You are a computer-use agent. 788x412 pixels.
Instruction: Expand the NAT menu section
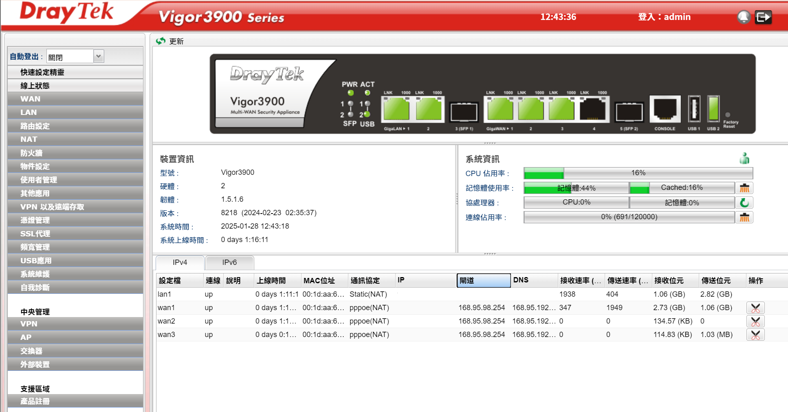[75, 139]
